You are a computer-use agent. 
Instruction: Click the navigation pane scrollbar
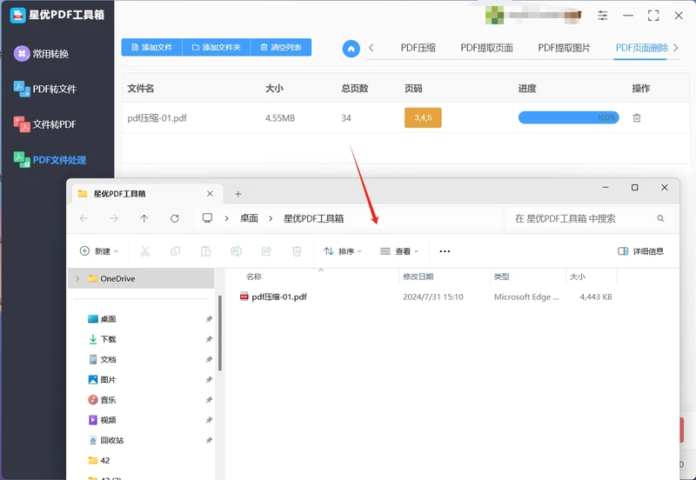[220, 333]
